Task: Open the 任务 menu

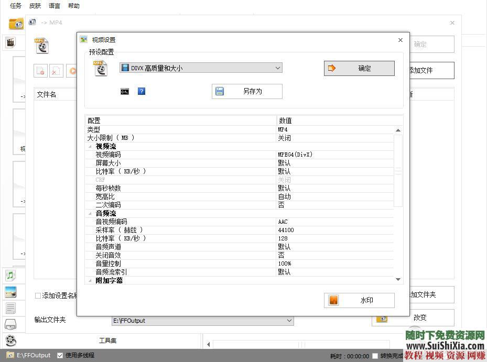Action: pos(15,6)
